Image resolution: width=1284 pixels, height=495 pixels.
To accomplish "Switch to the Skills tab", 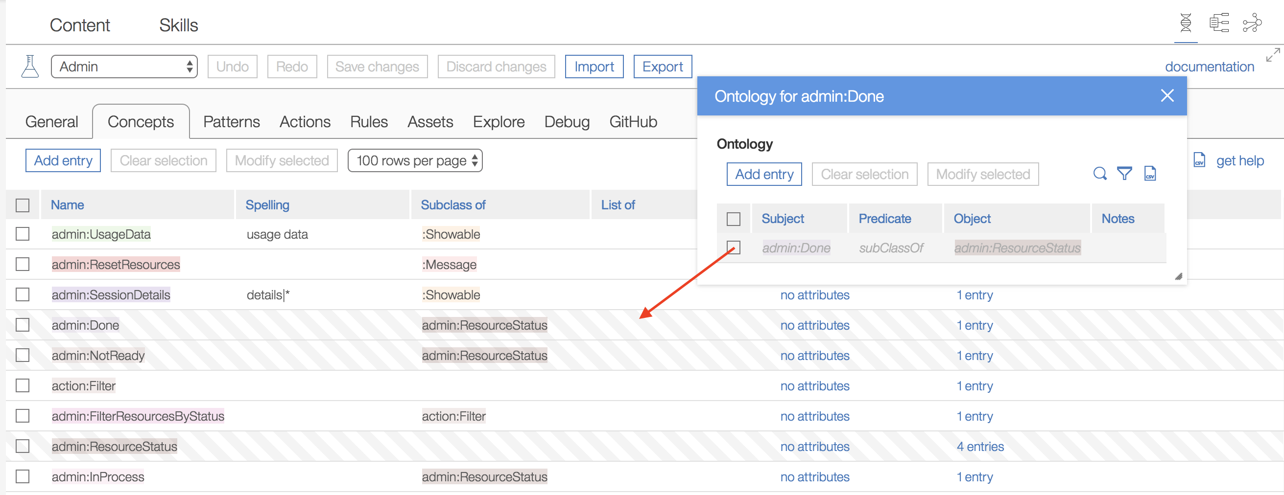I will tap(178, 25).
